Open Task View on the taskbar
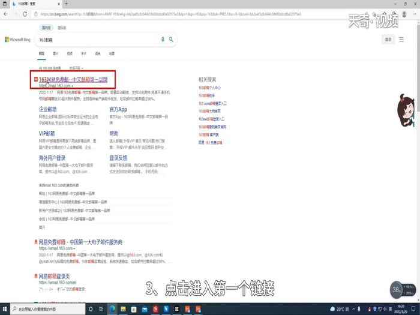Screen dimensions: 420x315 pos(101,309)
